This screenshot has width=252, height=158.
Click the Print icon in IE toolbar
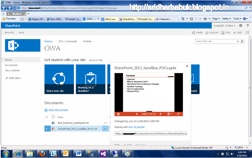pos(205,19)
